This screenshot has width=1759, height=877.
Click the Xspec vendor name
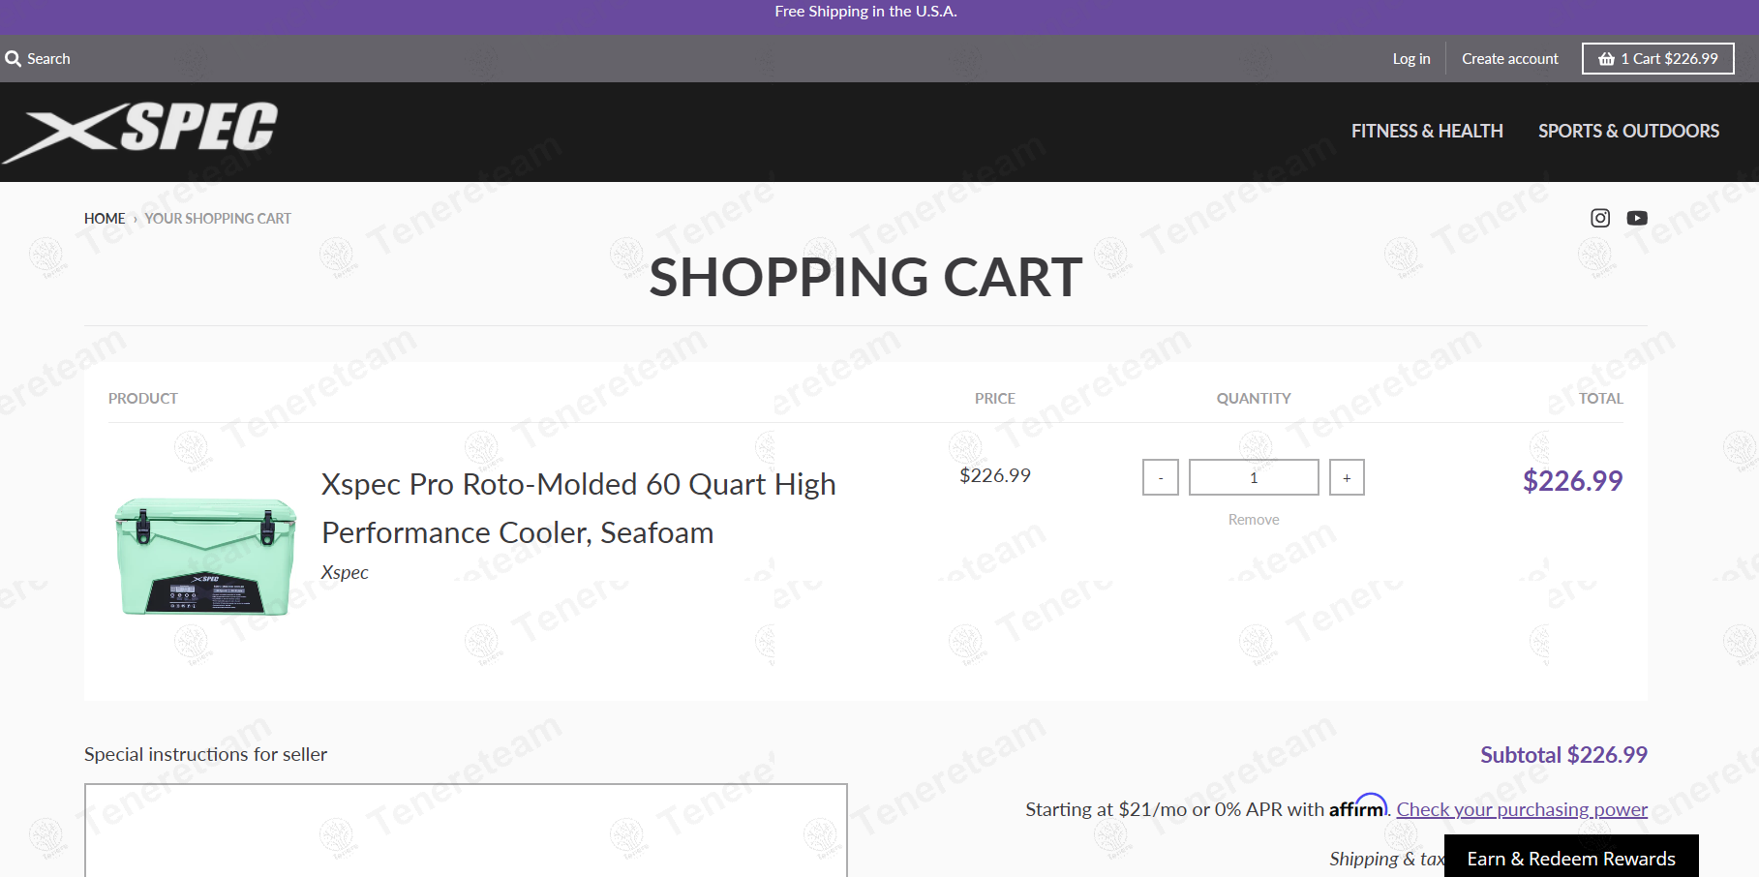[x=345, y=572]
